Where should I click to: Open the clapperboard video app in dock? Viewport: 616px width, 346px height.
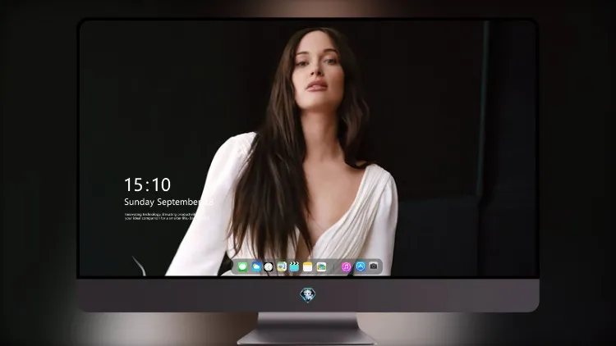[294, 267]
